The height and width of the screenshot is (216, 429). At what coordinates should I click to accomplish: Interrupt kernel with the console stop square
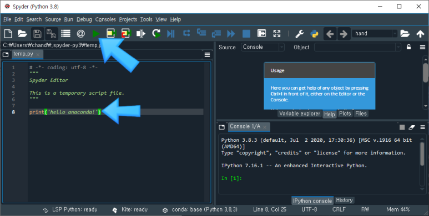(x=402, y=127)
